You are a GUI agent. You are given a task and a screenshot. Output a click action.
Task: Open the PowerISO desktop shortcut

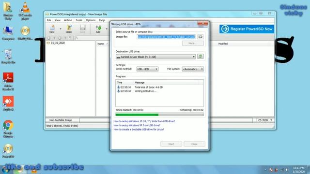(8, 151)
